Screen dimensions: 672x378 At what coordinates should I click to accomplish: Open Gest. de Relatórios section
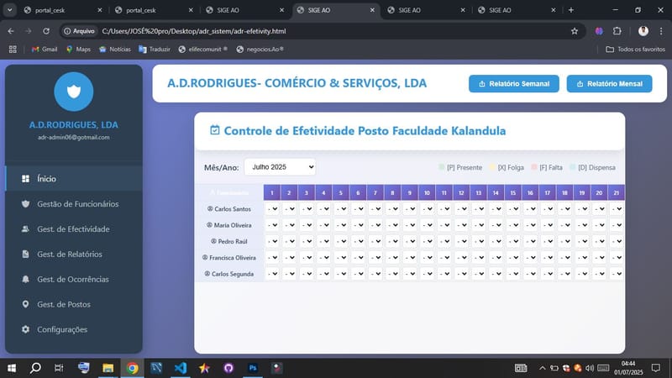74,255
